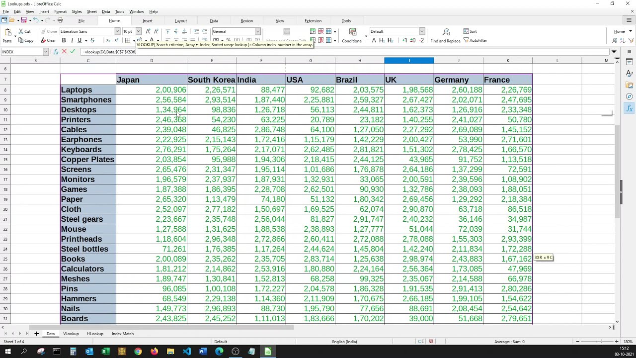Open the Format menu
The width and height of the screenshot is (636, 358).
[60, 11]
